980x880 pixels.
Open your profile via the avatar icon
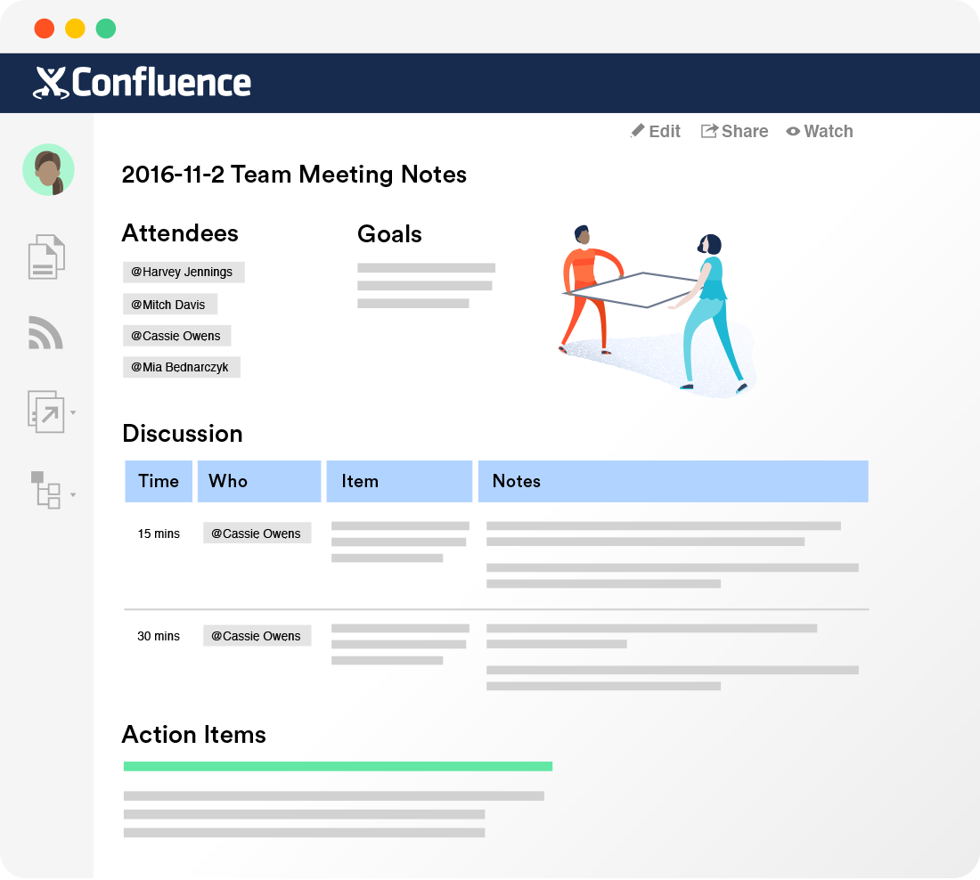click(47, 169)
